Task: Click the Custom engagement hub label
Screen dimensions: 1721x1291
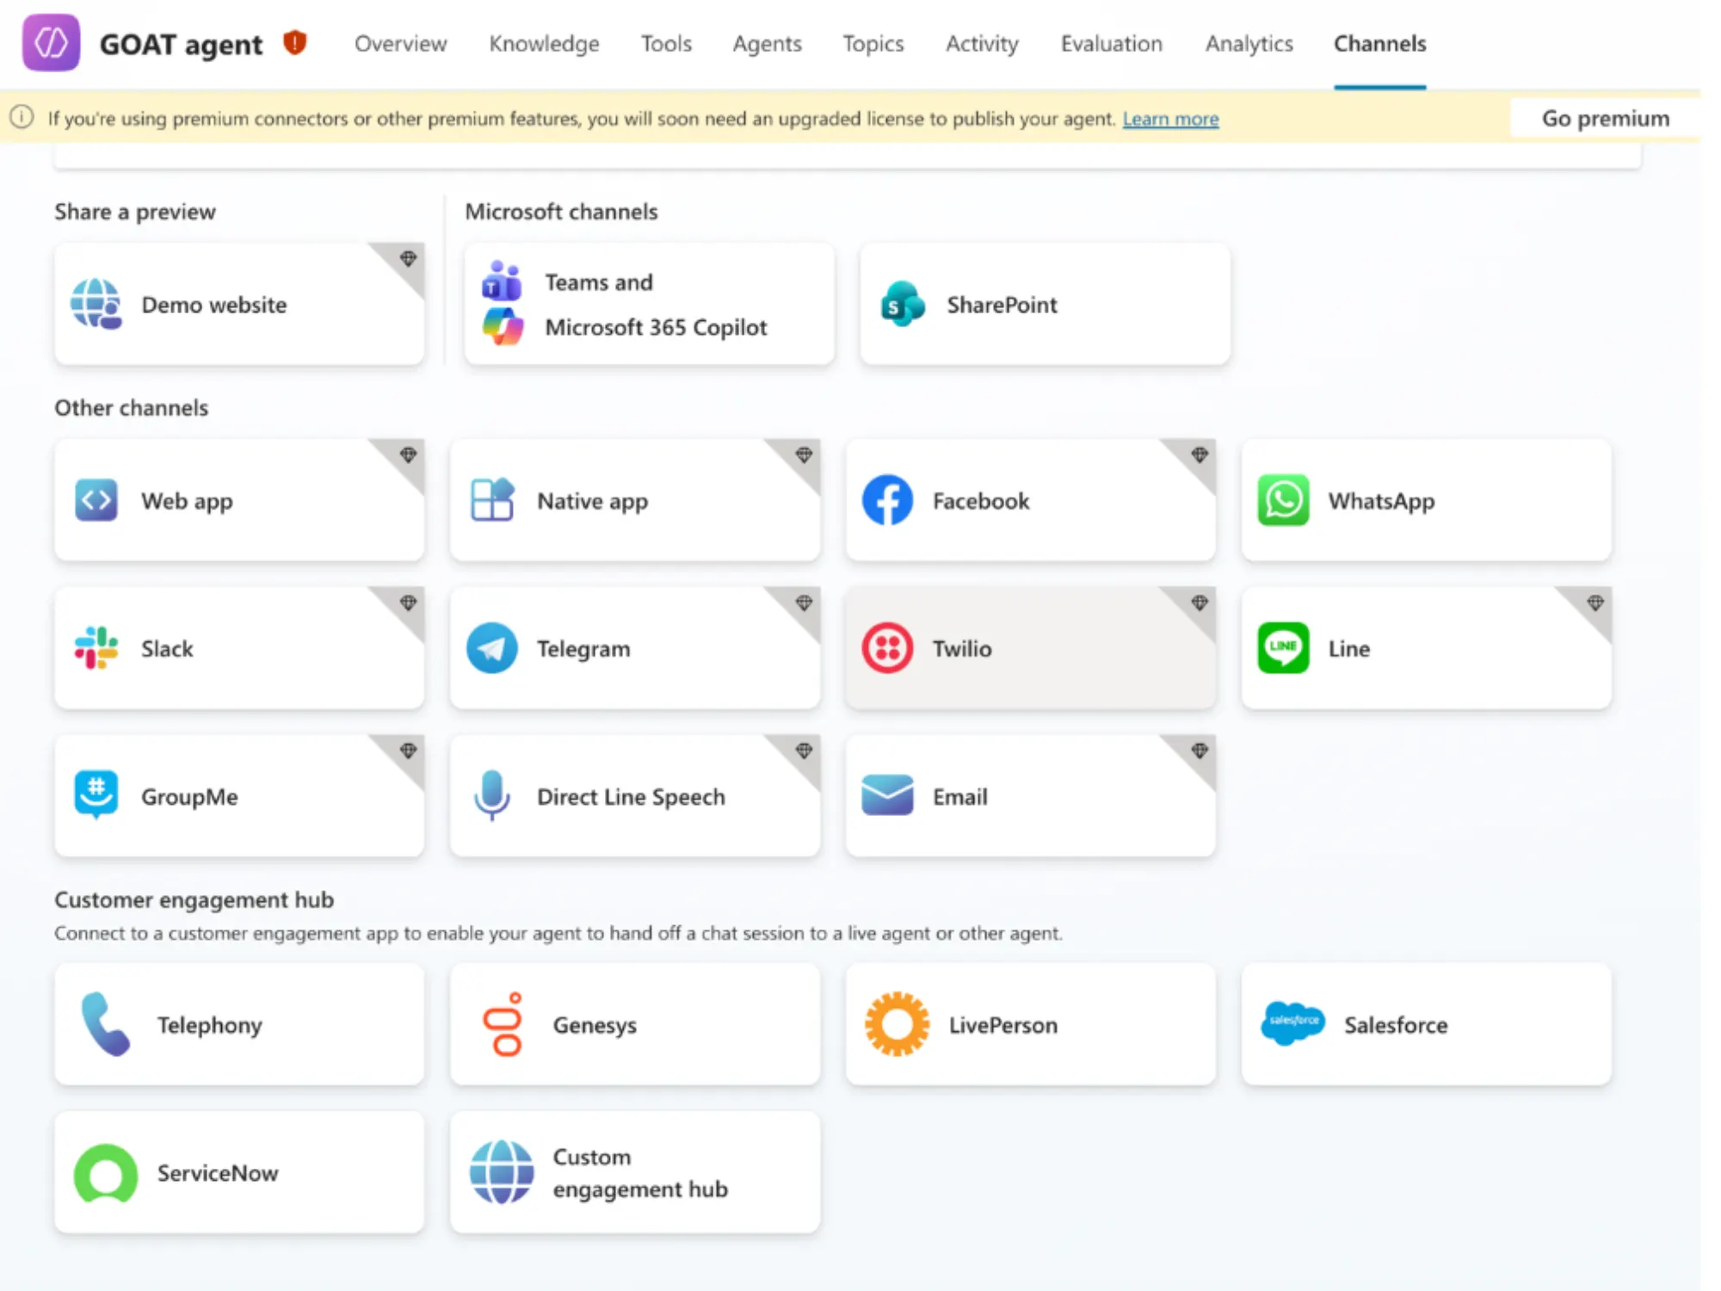Action: (x=640, y=1172)
